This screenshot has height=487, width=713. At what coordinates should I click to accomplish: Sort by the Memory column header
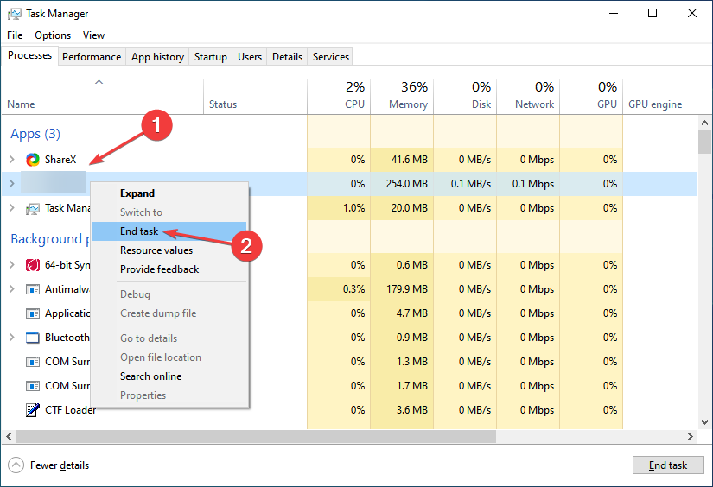pyautogui.click(x=402, y=97)
